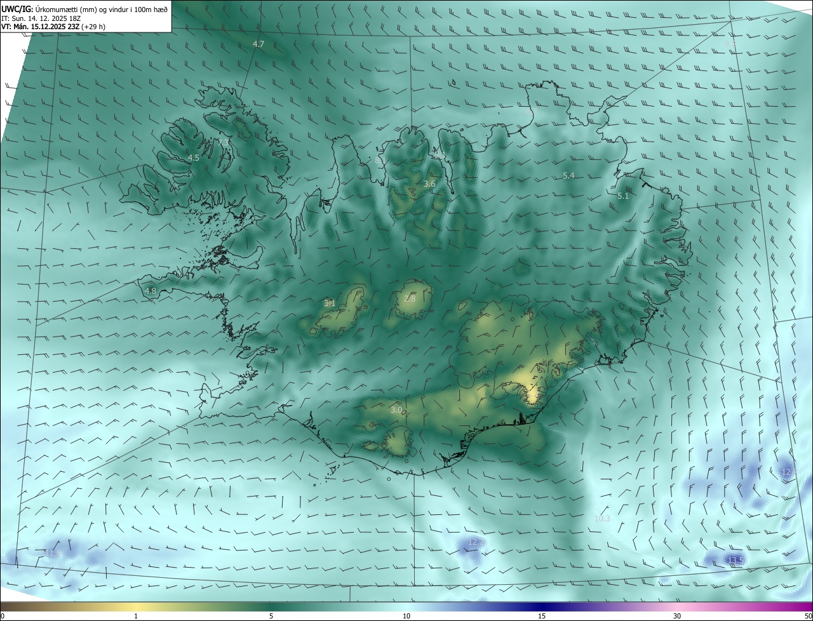Screen dimensions: 813x621
Task: Click the 2.8 value on central glacier
Action: 410,298
